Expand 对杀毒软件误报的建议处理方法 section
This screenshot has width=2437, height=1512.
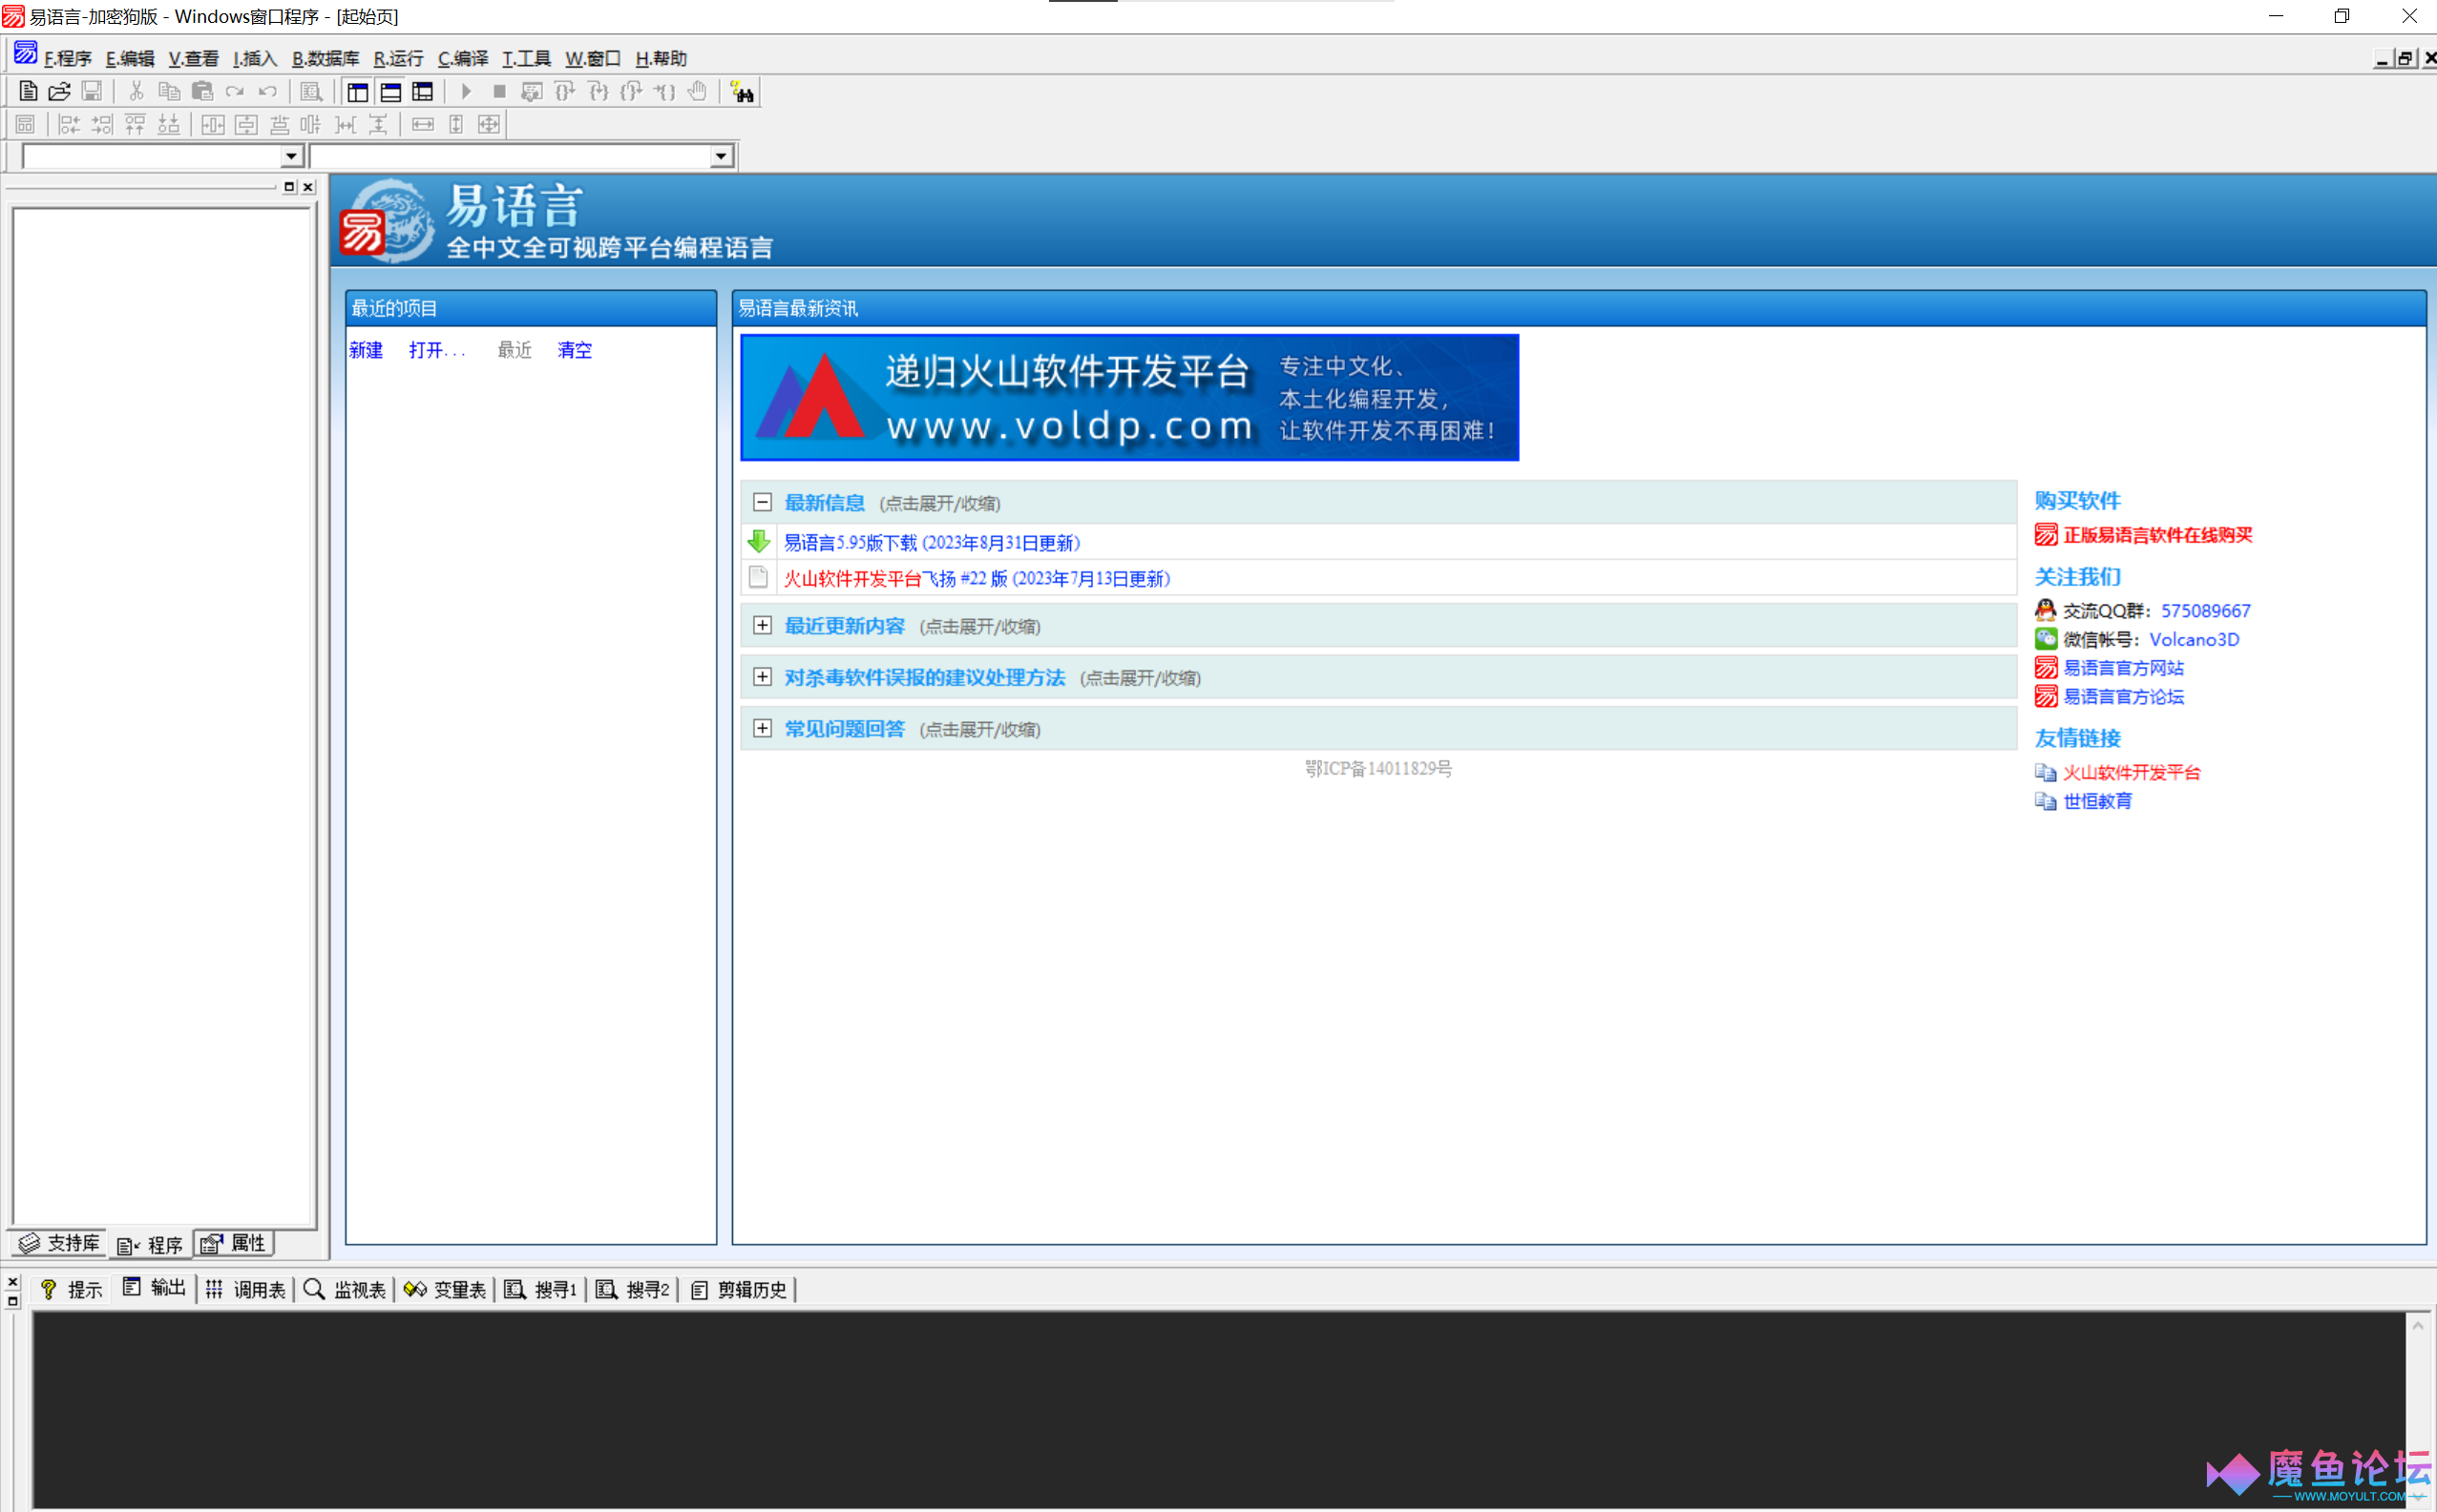763,677
